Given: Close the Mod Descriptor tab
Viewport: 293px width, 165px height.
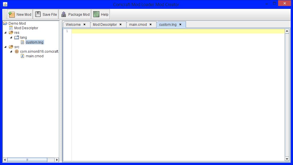Looking at the screenshot, I should tap(120, 24).
